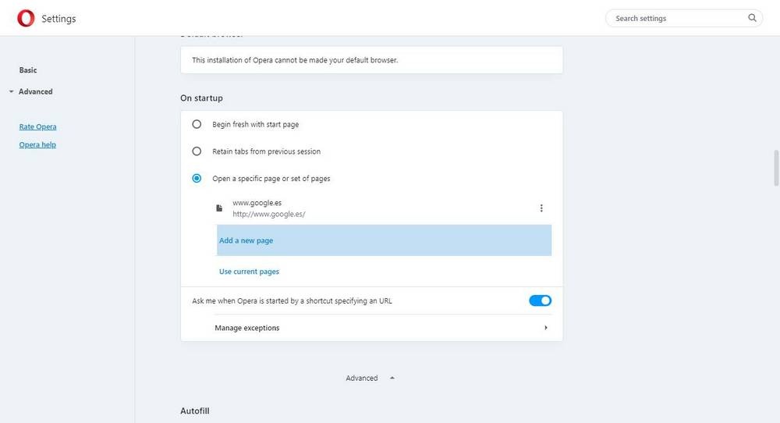Open the Basic settings section
This screenshot has width=780, height=423.
click(x=28, y=70)
